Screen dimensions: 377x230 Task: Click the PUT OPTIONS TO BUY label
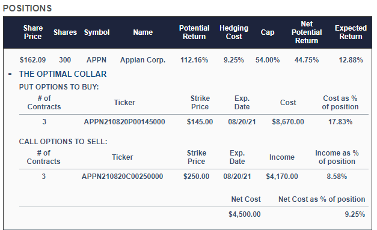pyautogui.click(x=59, y=86)
